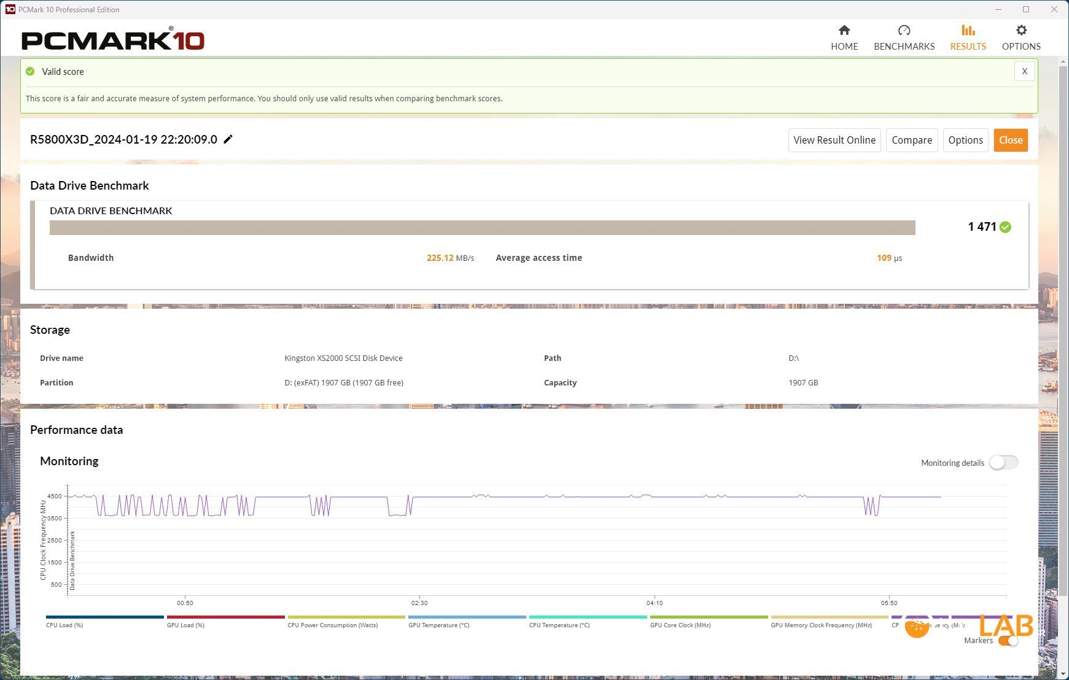Click the Storage section heading
Viewport: 1069px width, 680px height.
click(x=50, y=330)
